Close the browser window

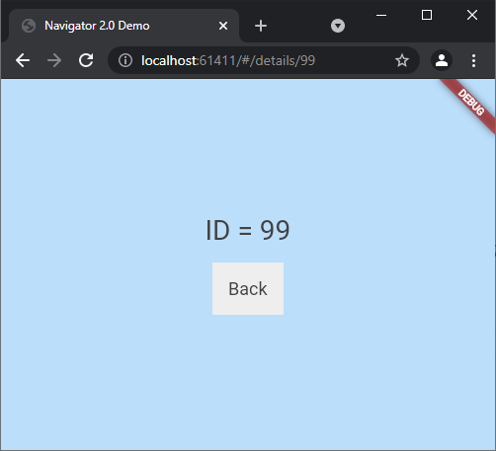tap(472, 15)
